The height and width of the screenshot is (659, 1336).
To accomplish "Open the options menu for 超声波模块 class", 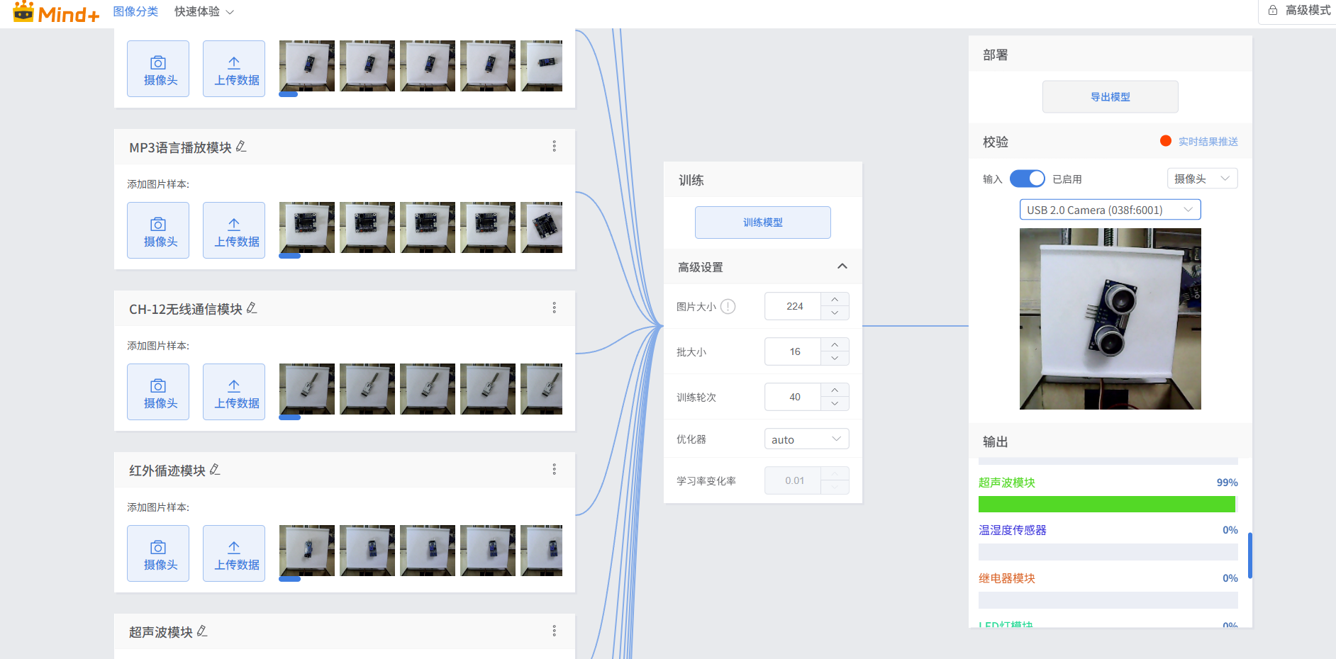I will coord(554,631).
